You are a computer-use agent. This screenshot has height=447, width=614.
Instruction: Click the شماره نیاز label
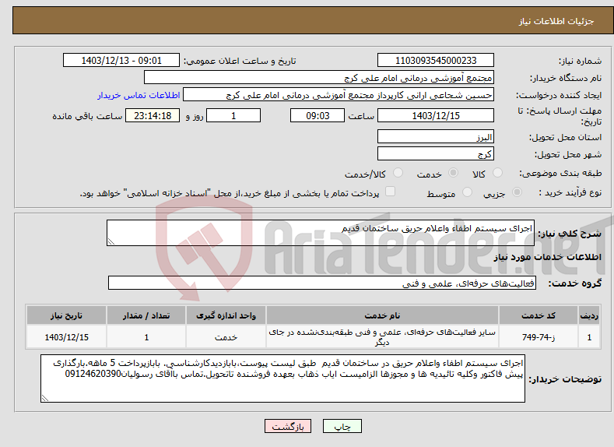click(580, 61)
